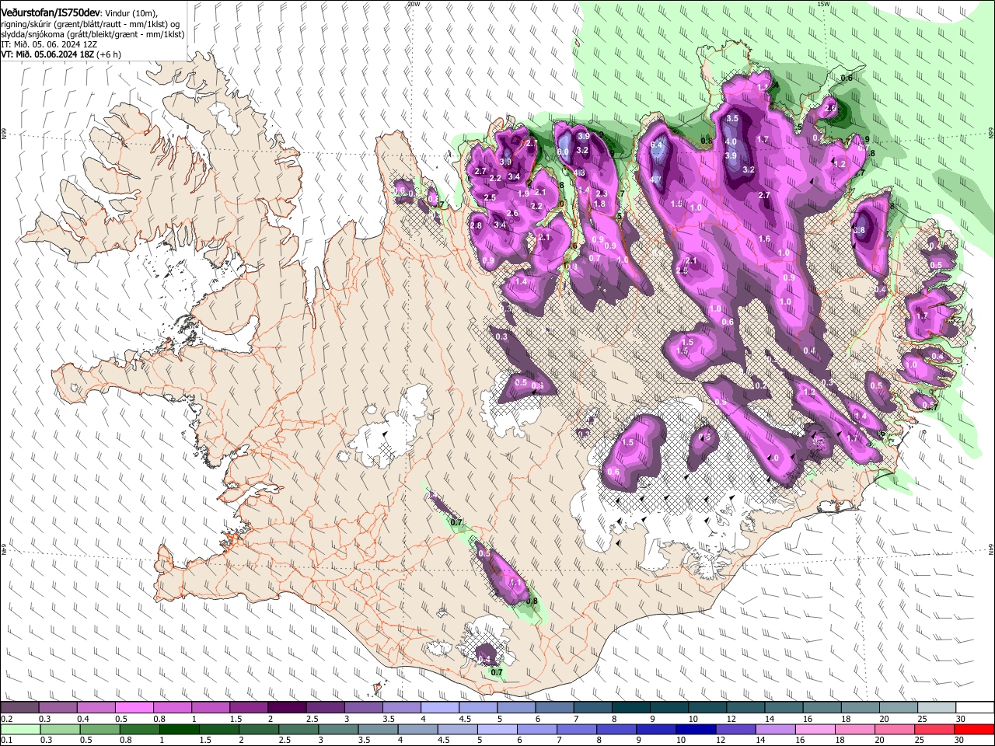Click the 3.8 value in the eastern snow patch
This screenshot has width=995, height=746.
859,231
